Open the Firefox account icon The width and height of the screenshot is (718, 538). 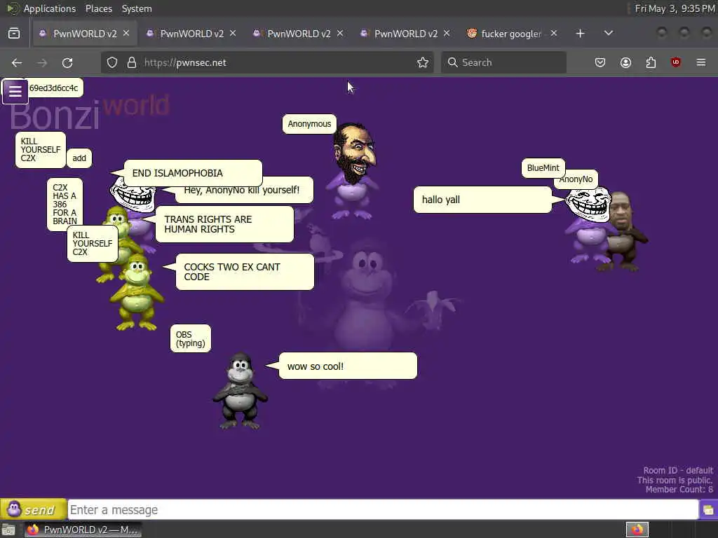[x=625, y=62]
